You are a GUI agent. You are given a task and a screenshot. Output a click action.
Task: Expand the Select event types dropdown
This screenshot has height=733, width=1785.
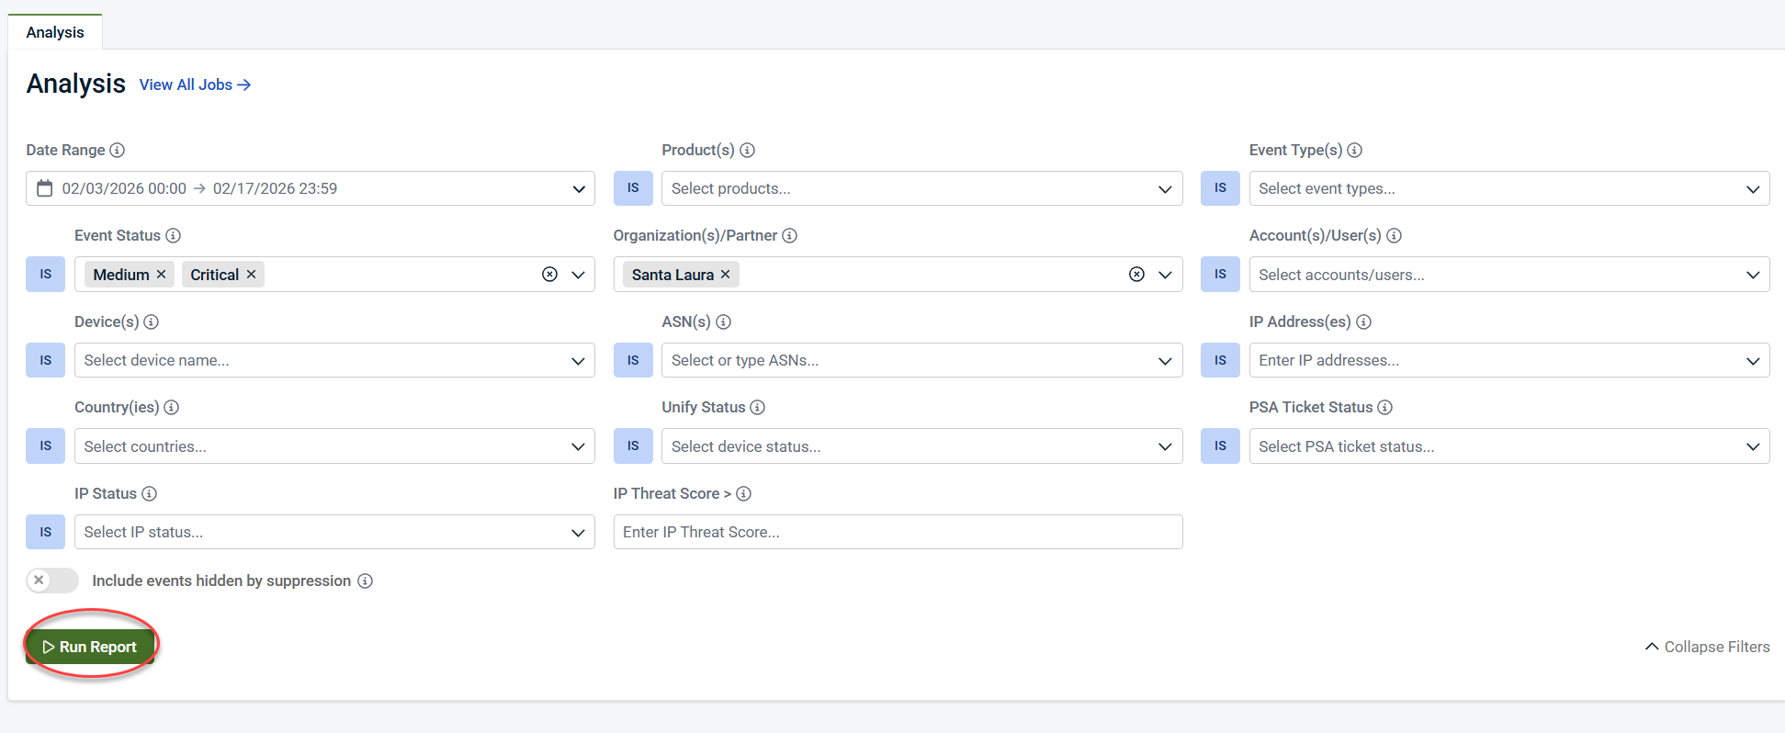point(1508,188)
